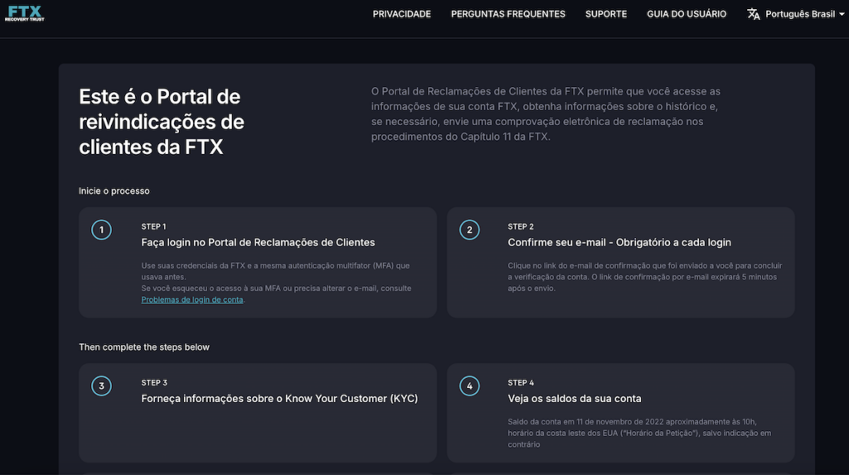The height and width of the screenshot is (475, 849).
Task: Click the step 1 circle icon
Action: (x=101, y=230)
